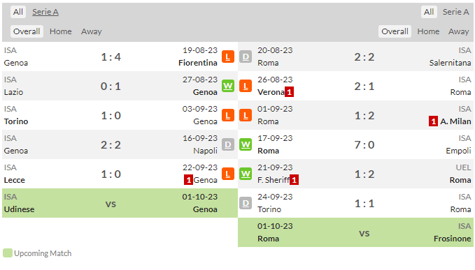The width and height of the screenshot is (475, 270).
Task: Click A. Milan's red card indicator
Action: pos(433,121)
